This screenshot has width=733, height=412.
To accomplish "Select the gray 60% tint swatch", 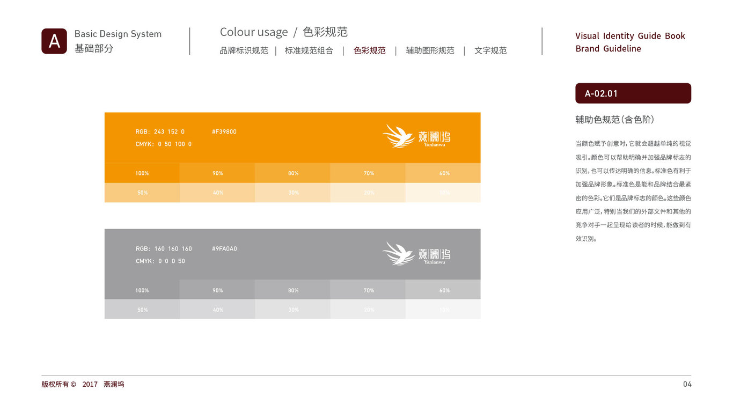I will click(x=443, y=290).
